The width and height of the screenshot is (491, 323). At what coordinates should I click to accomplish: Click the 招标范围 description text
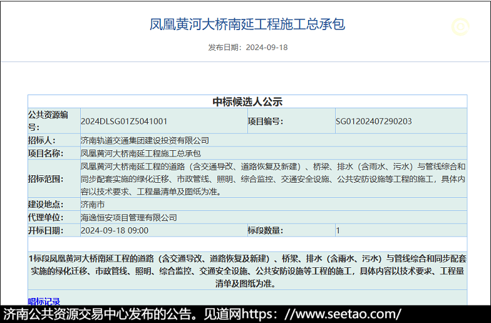273,179
